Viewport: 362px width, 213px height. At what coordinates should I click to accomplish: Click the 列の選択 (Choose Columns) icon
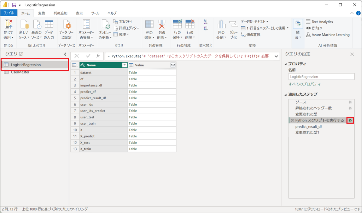(x=150, y=24)
